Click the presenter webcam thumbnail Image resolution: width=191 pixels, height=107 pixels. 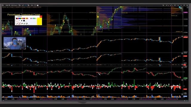coord(15,43)
